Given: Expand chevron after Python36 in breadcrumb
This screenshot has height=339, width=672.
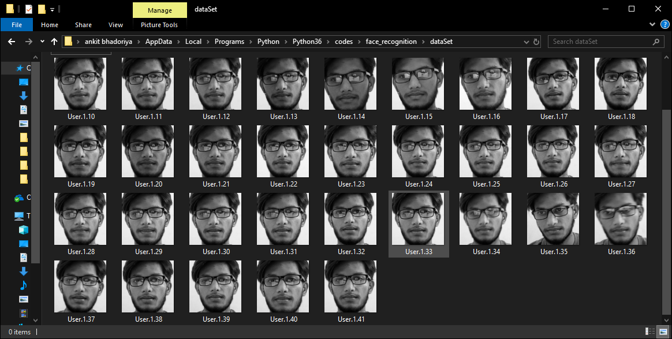Looking at the screenshot, I should coord(328,42).
